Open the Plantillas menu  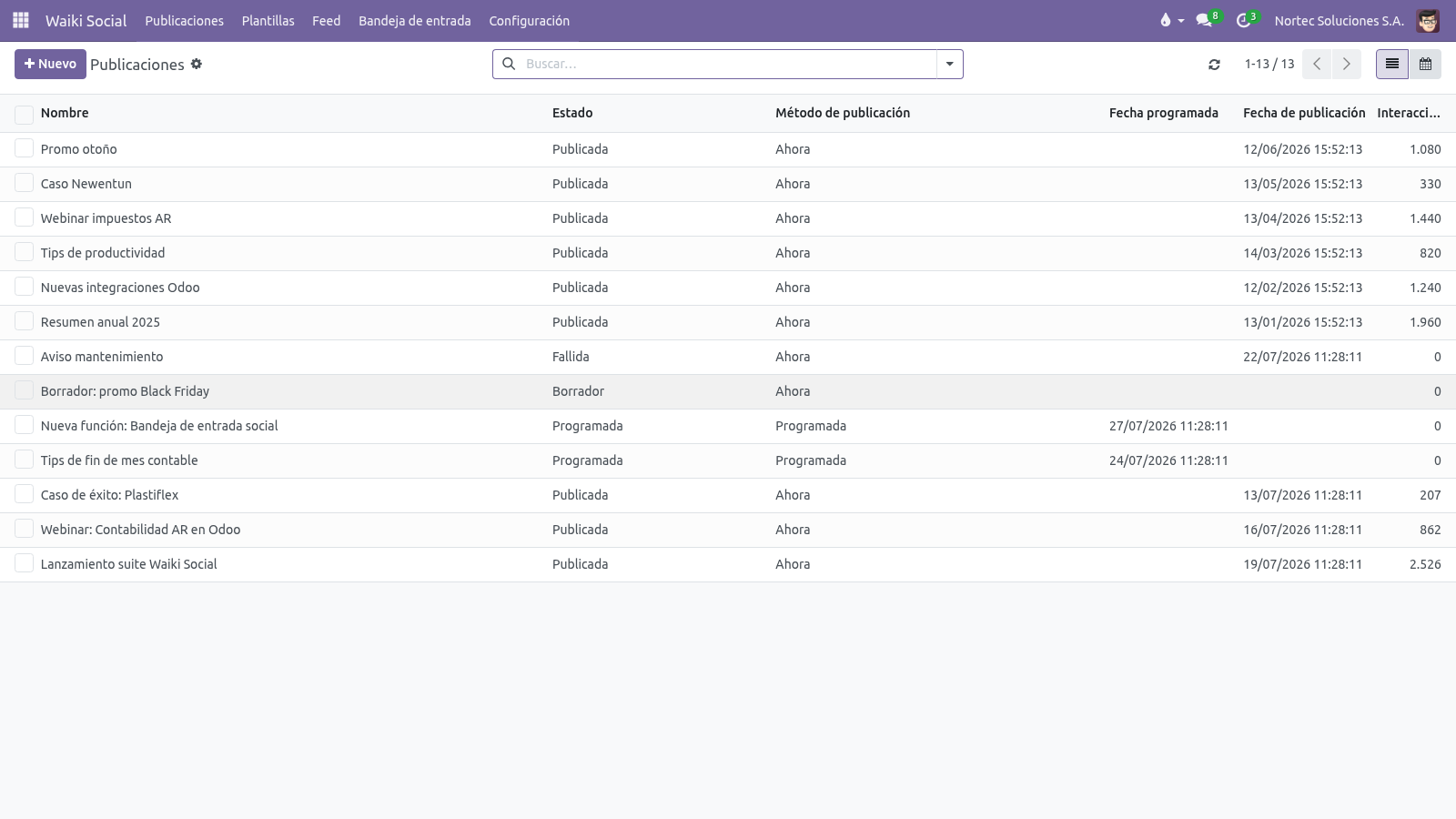tap(268, 20)
